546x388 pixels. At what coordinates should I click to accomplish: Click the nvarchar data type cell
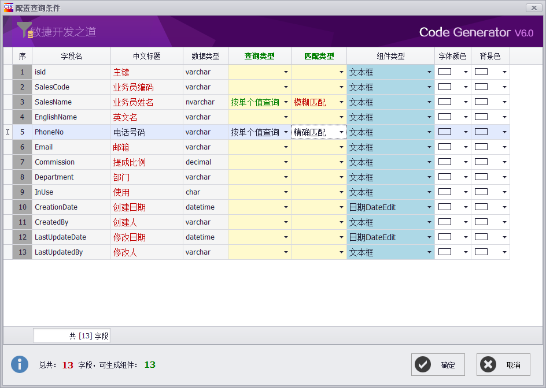(x=205, y=102)
